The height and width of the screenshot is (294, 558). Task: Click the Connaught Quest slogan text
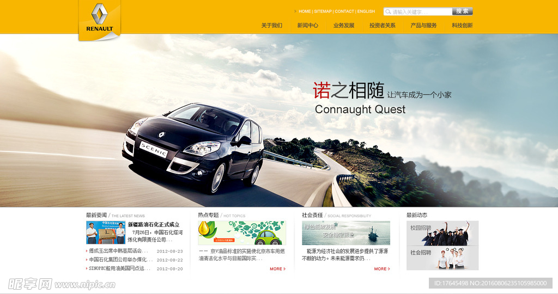[360, 109]
